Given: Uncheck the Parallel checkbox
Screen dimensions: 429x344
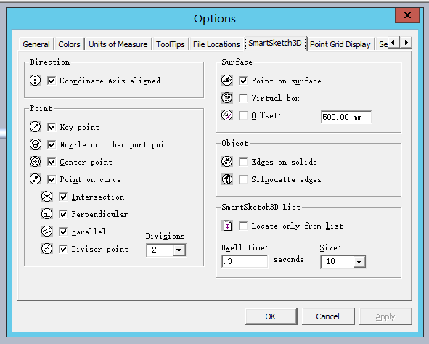Looking at the screenshot, I should point(63,232).
